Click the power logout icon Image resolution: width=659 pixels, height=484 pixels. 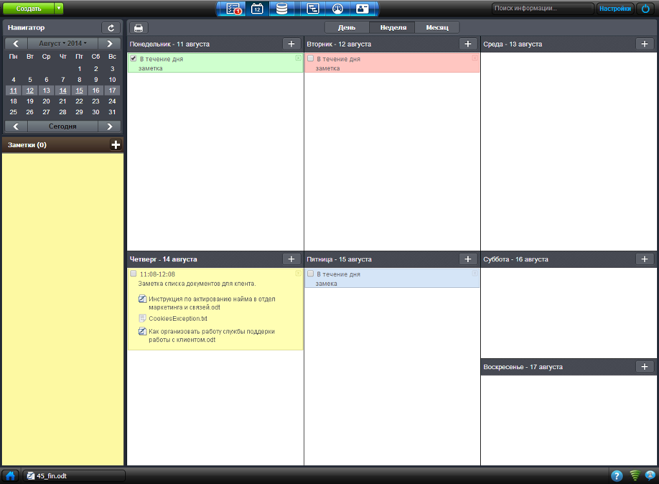(645, 8)
